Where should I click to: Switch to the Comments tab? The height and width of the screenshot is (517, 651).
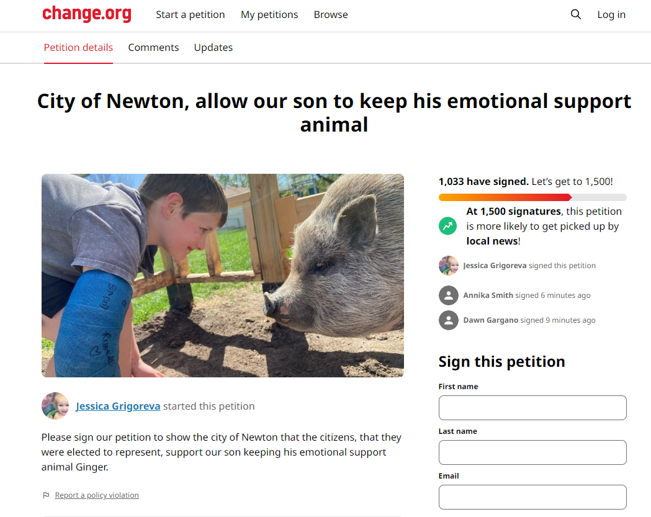(x=153, y=47)
